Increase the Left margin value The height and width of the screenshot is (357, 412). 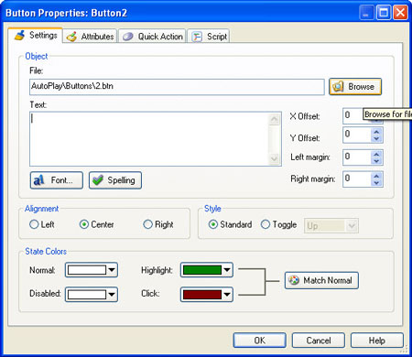[x=376, y=154]
